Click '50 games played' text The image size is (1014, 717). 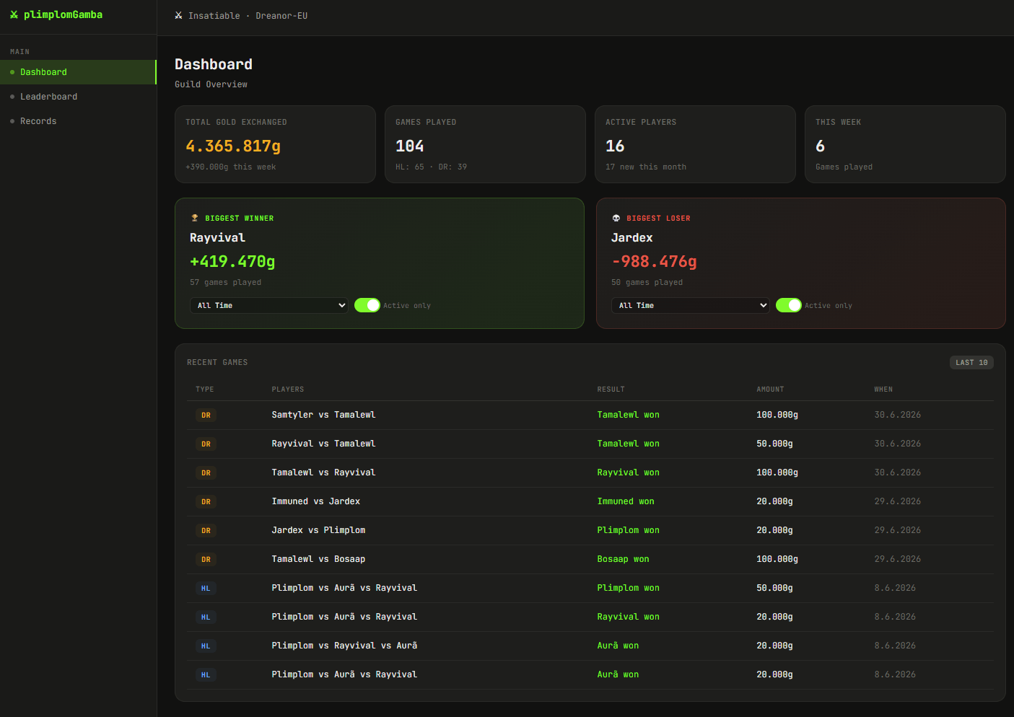[647, 282]
